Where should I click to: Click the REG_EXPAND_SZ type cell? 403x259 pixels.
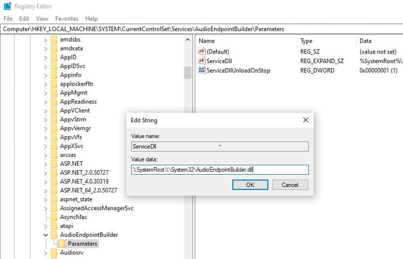[x=322, y=61]
